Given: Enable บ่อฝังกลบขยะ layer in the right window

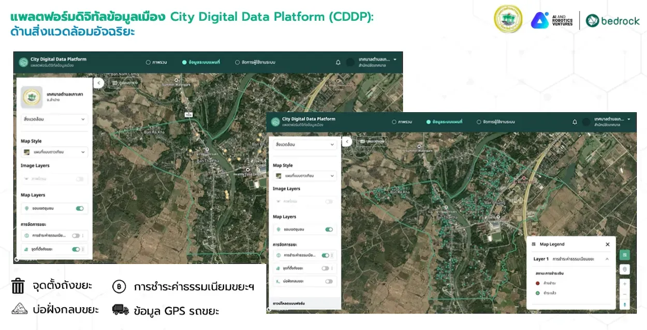Looking at the screenshot, I should (329, 281).
